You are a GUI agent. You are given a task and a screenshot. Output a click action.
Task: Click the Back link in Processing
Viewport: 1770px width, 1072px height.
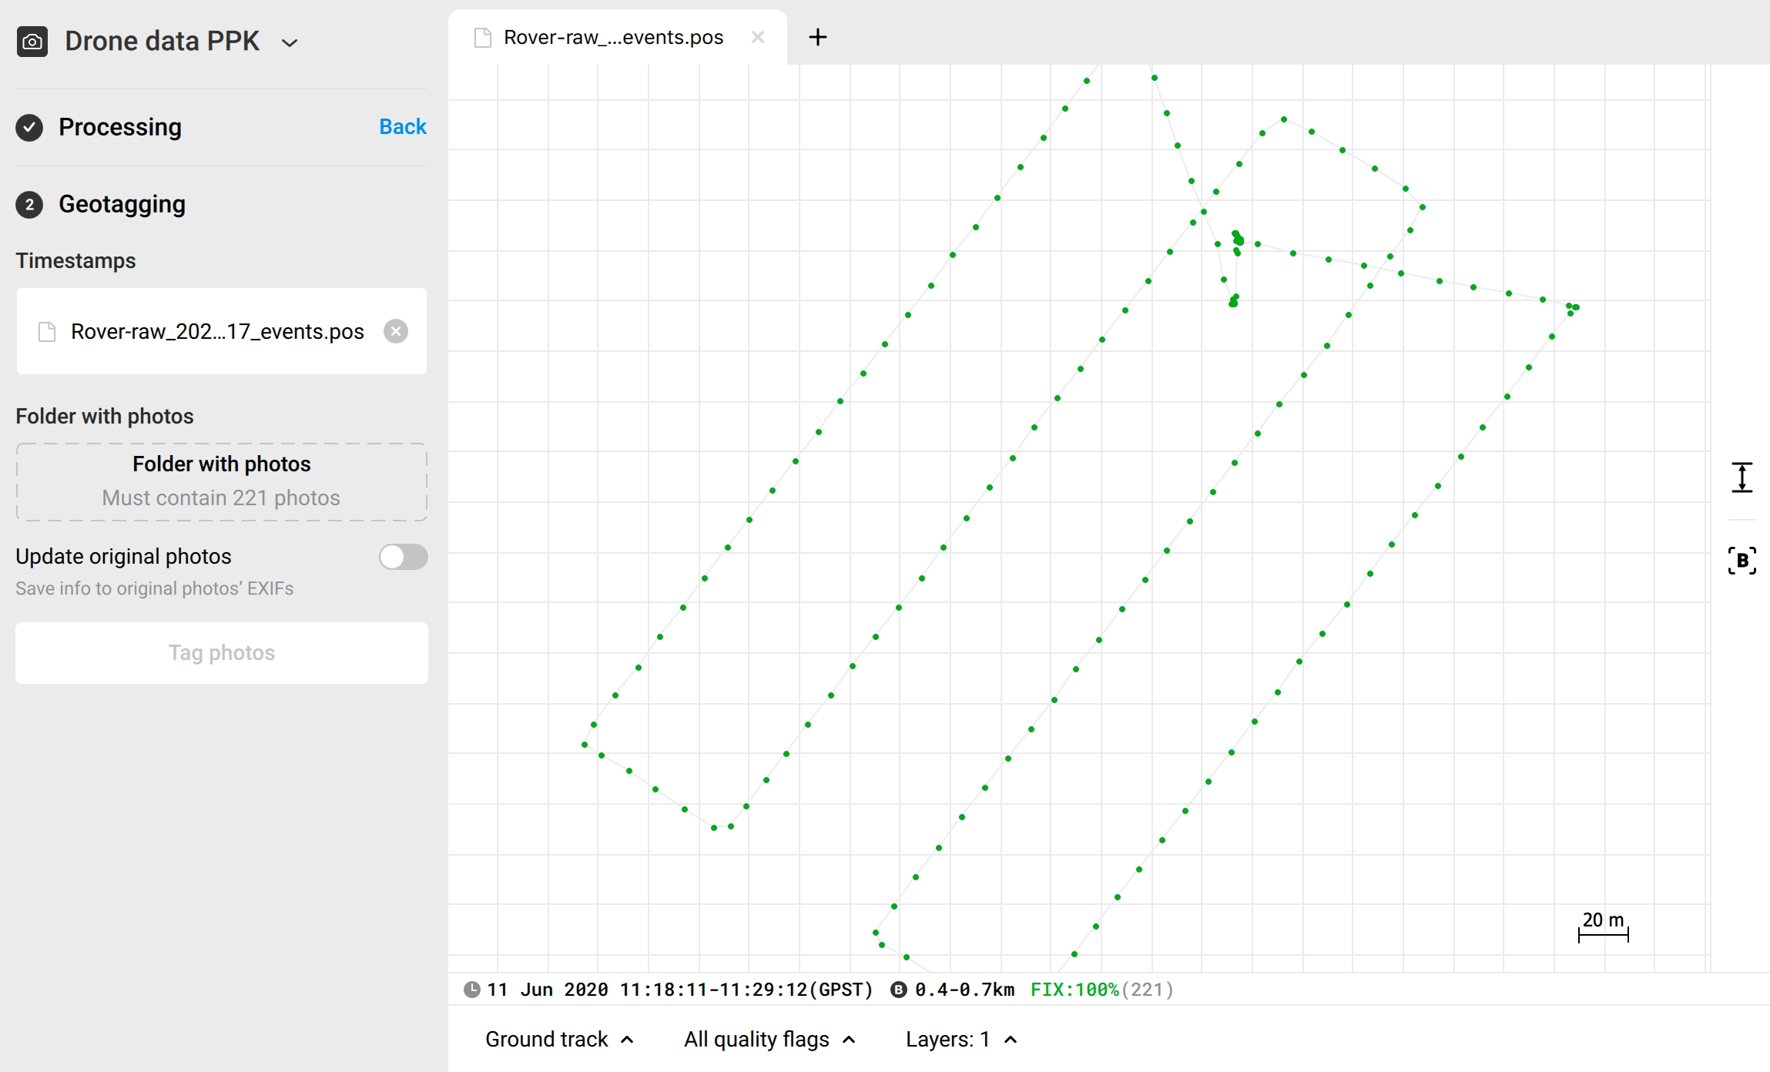[403, 126]
